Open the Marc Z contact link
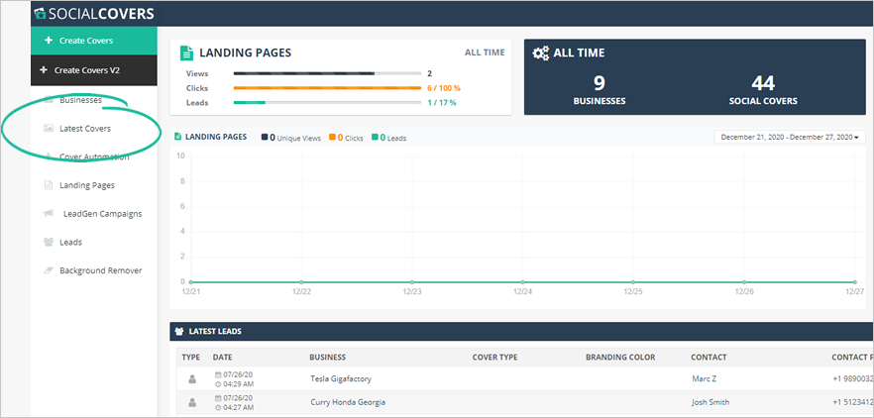 [705, 378]
